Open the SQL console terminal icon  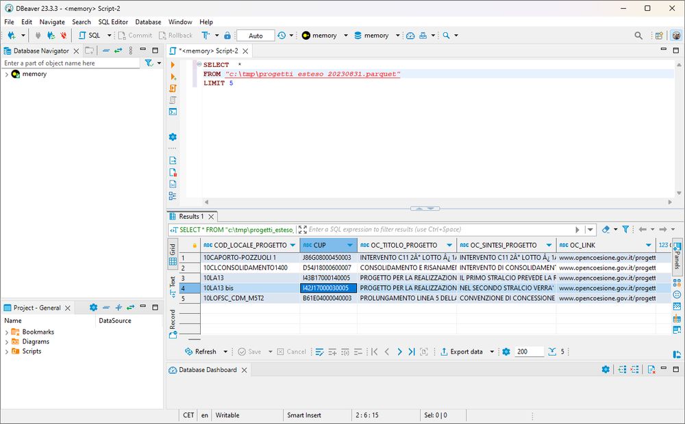[173, 111]
